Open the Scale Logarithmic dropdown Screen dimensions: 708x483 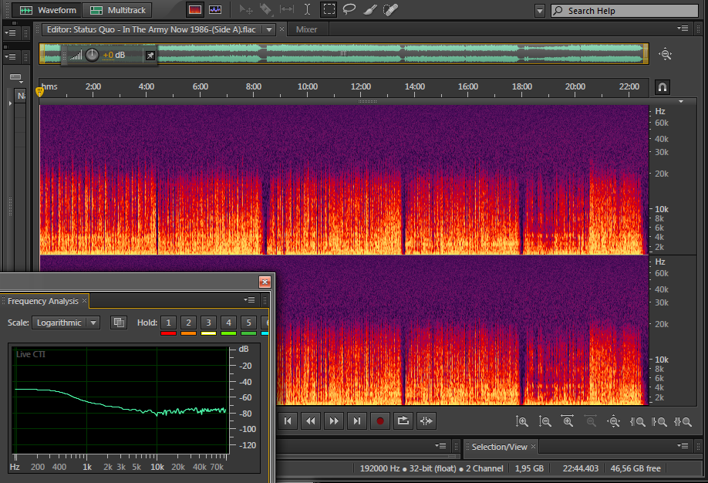66,323
